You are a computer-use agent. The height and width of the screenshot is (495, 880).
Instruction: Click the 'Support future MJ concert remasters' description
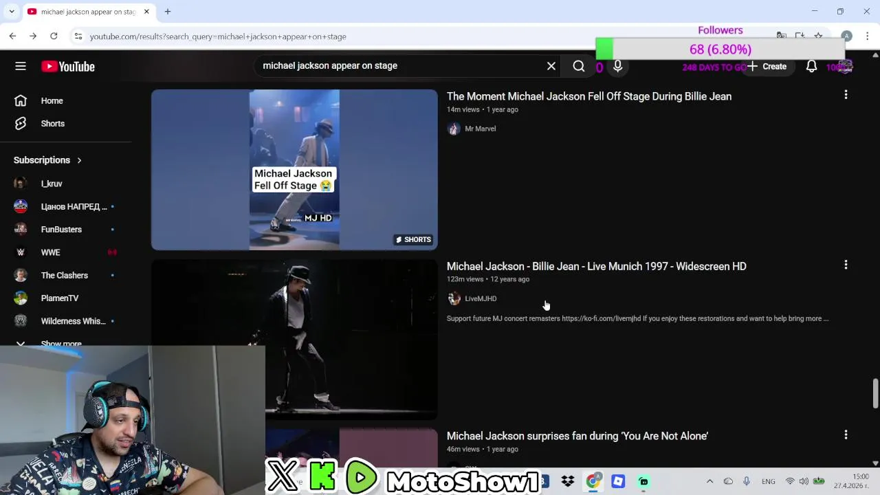click(x=637, y=318)
